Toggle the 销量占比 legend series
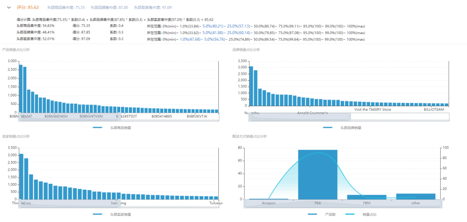The width and height of the screenshot is (467, 222). tap(361, 214)
